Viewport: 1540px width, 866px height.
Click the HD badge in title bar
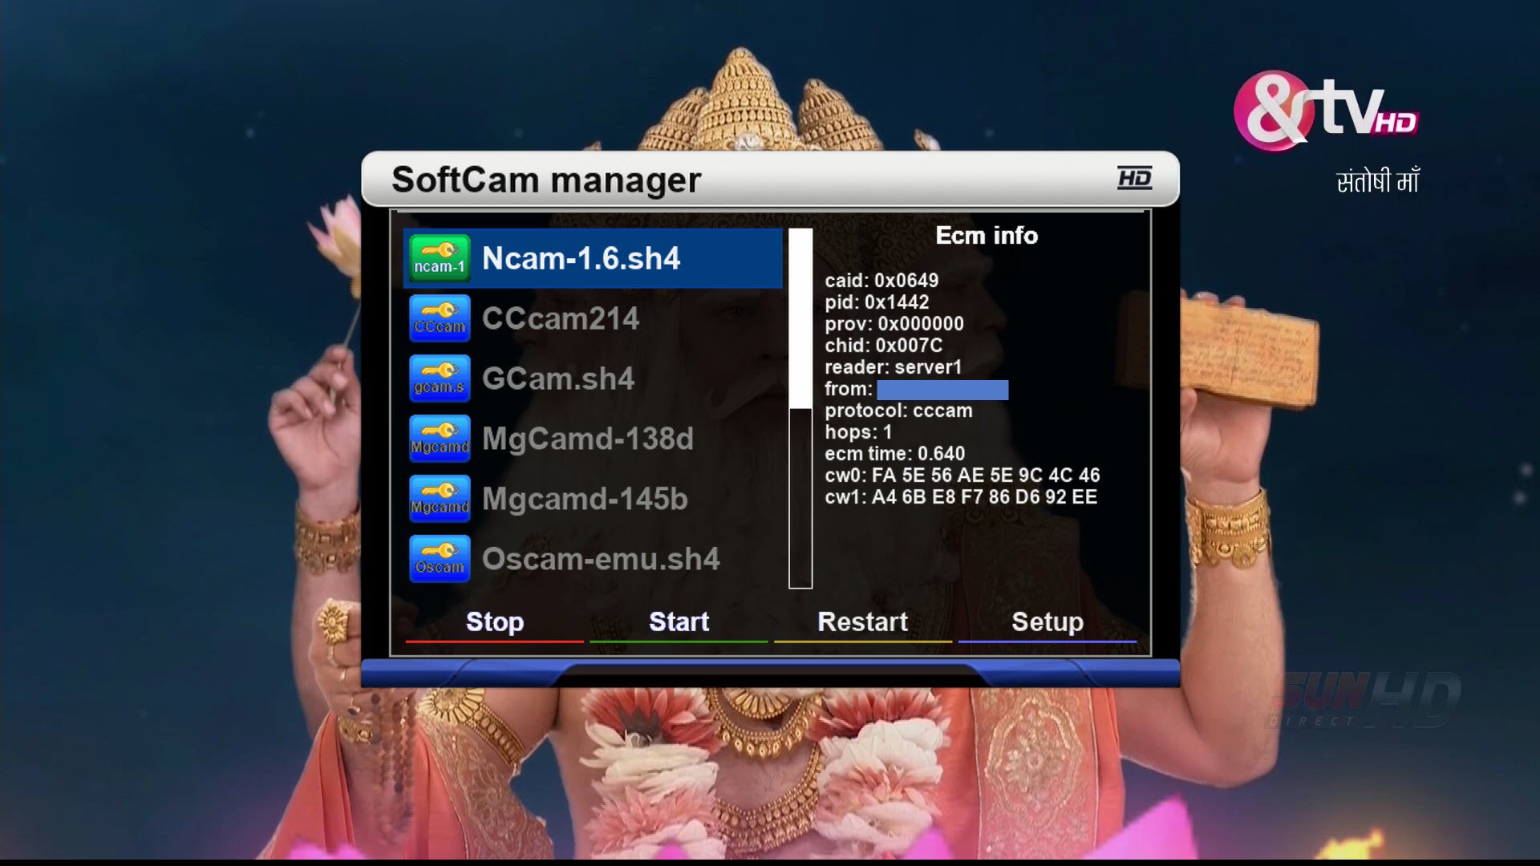click(1134, 178)
